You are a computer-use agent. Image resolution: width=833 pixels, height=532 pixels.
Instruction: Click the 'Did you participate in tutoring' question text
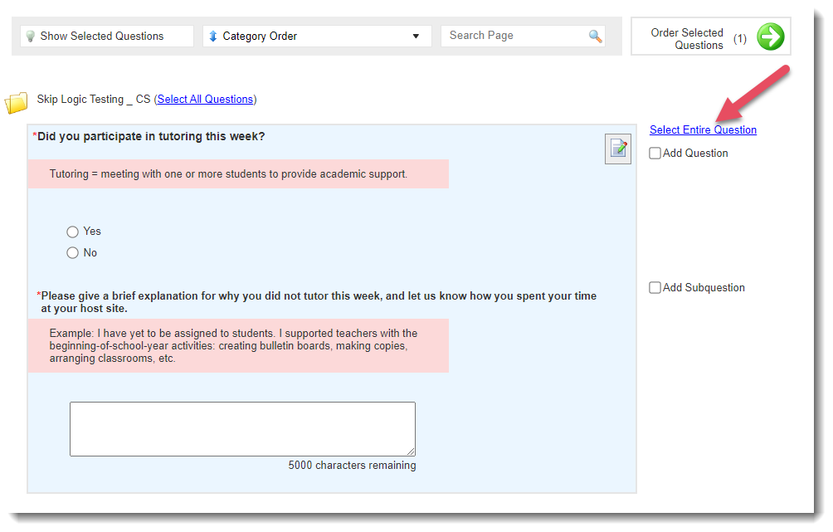coord(151,137)
